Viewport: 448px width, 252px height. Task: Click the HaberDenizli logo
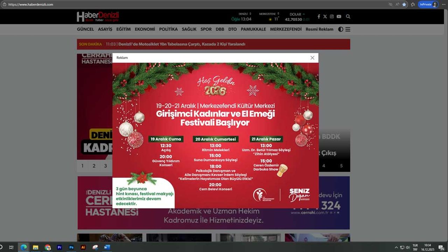tap(98, 16)
